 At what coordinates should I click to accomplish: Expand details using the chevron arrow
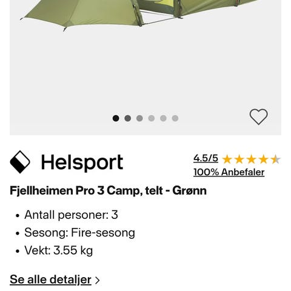click(98, 280)
